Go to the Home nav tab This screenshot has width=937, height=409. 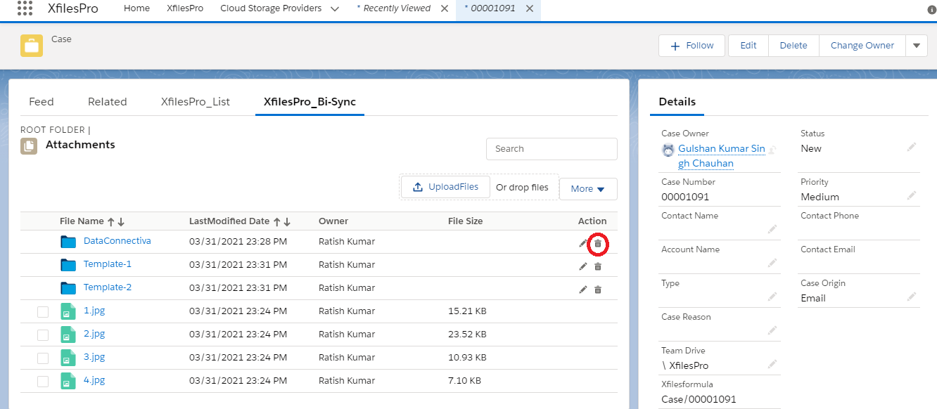136,8
